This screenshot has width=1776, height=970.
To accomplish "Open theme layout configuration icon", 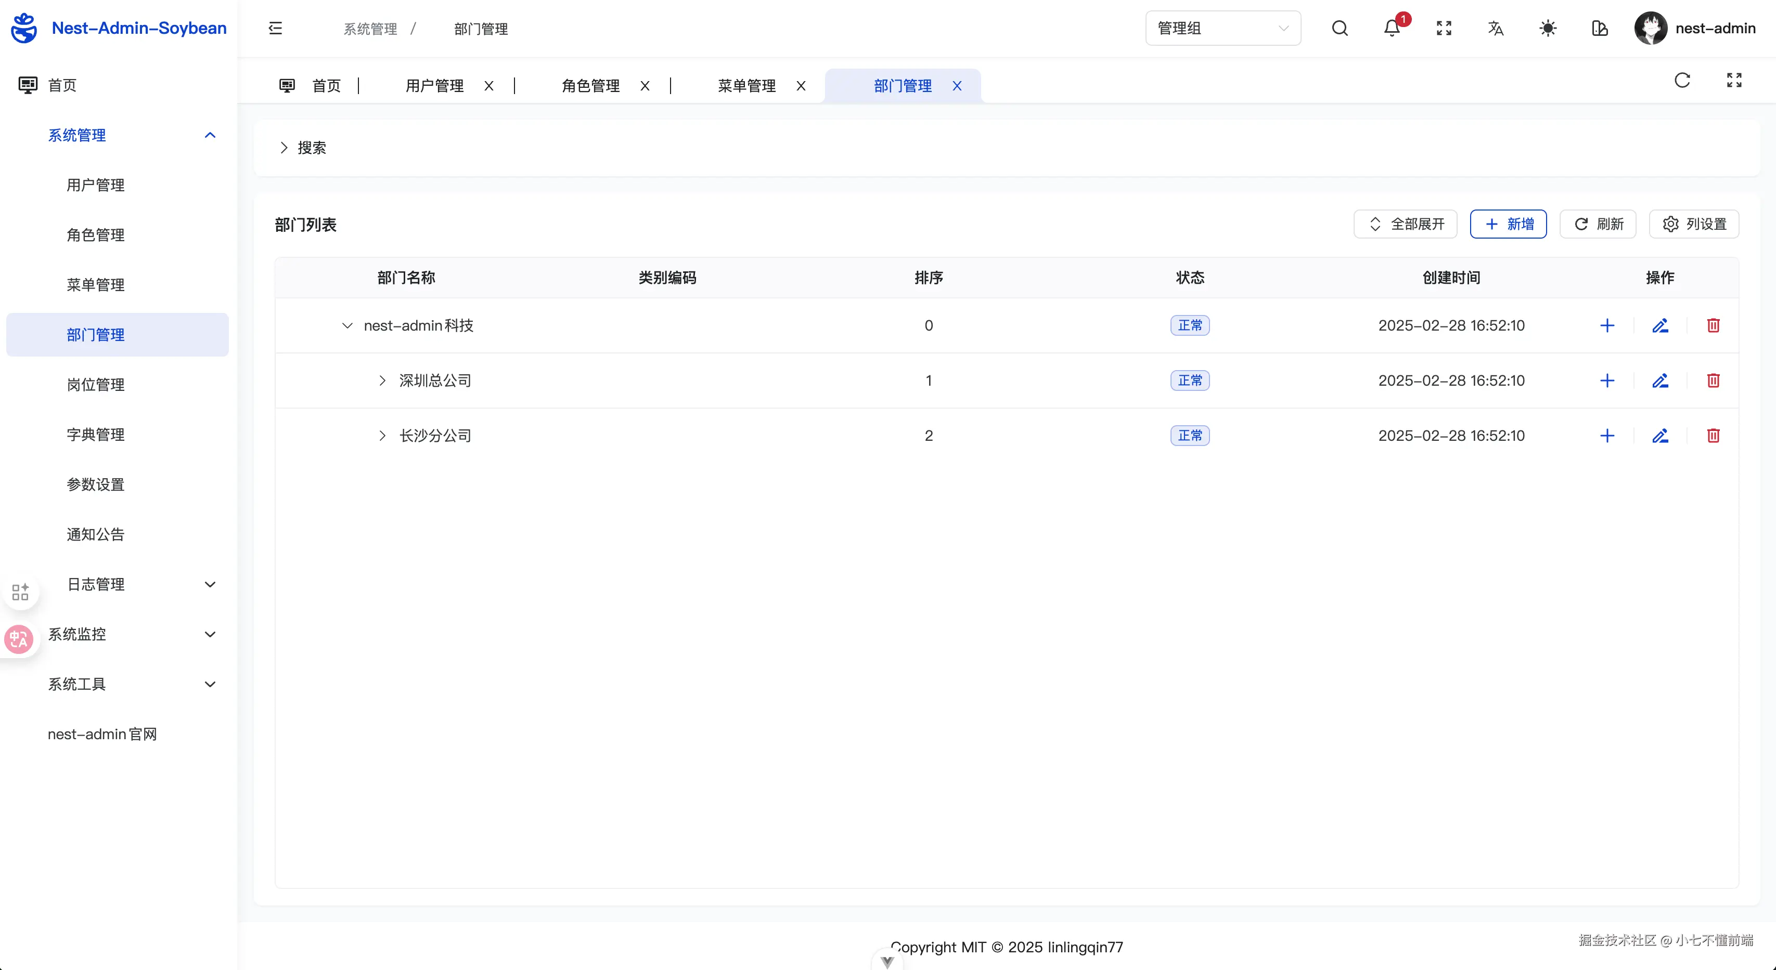I will (x=1600, y=28).
